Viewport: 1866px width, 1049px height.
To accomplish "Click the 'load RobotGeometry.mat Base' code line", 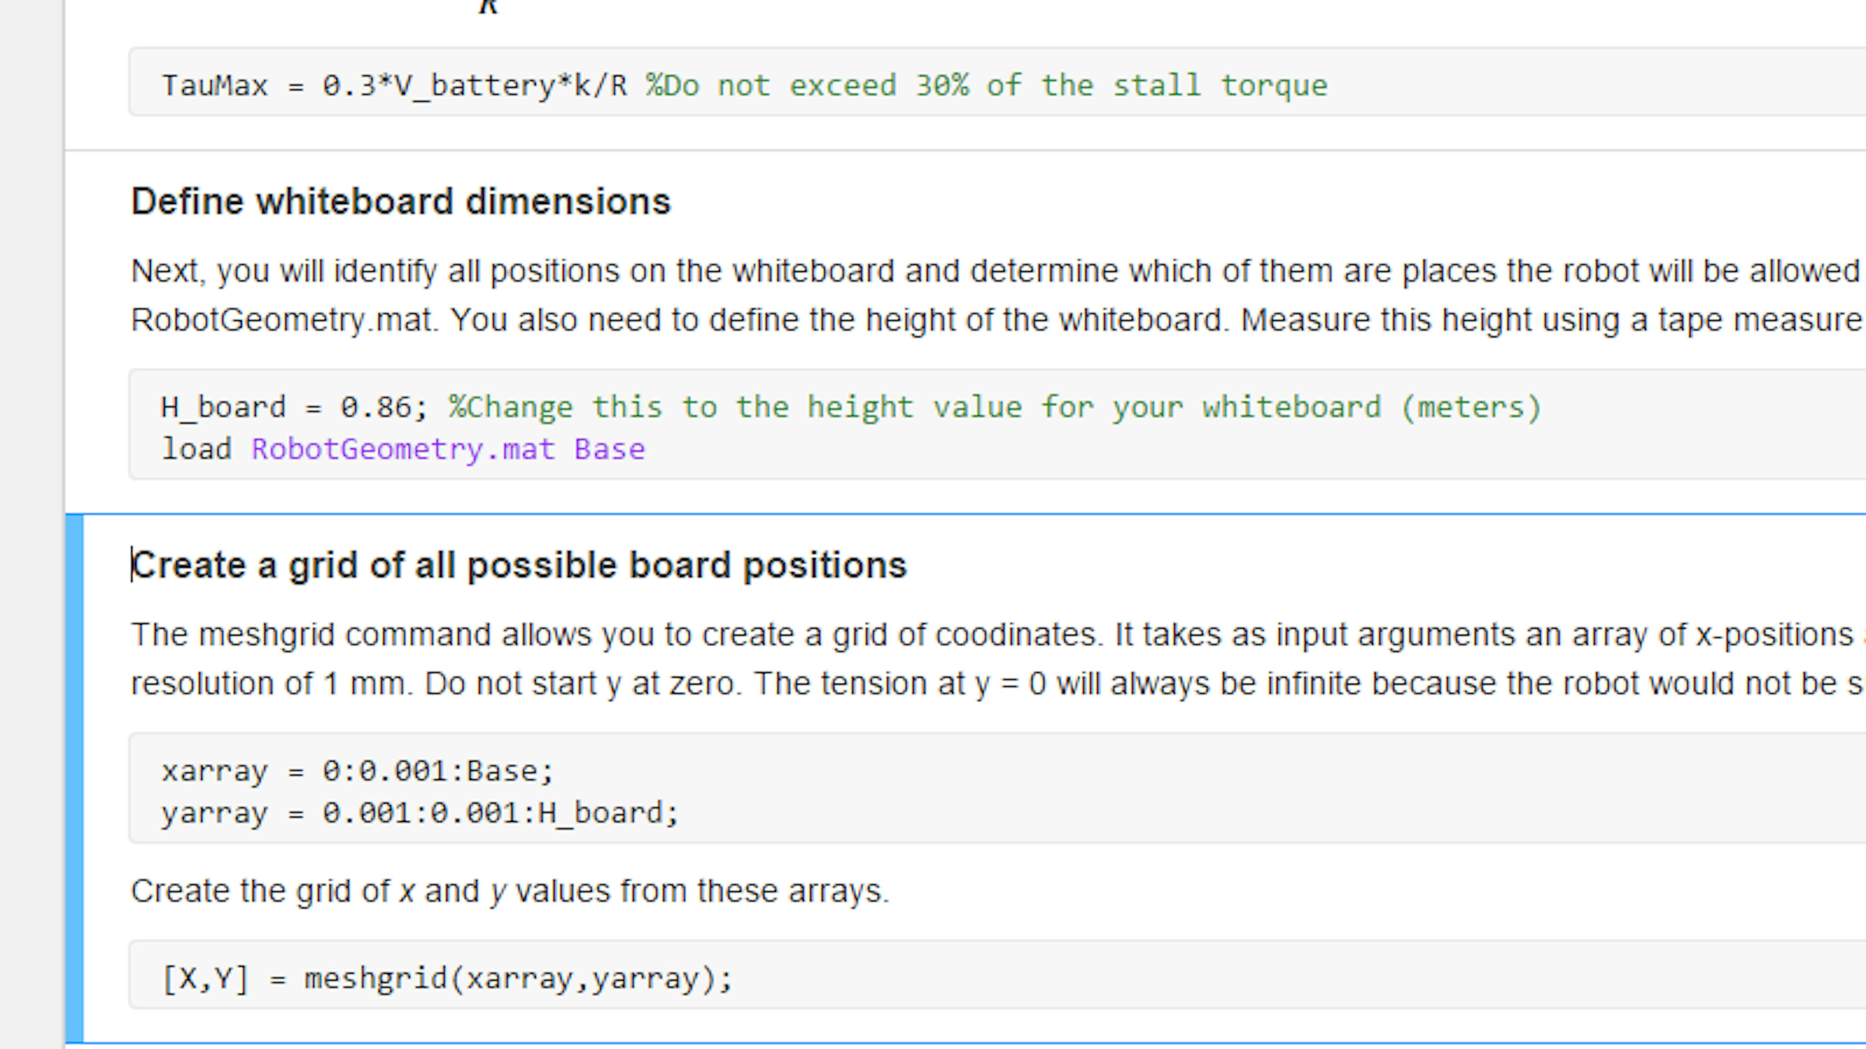I will click(403, 449).
